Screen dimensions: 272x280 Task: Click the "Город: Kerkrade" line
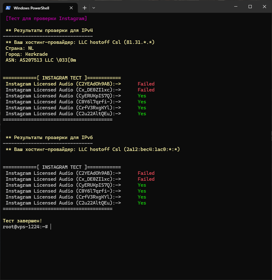27,54
